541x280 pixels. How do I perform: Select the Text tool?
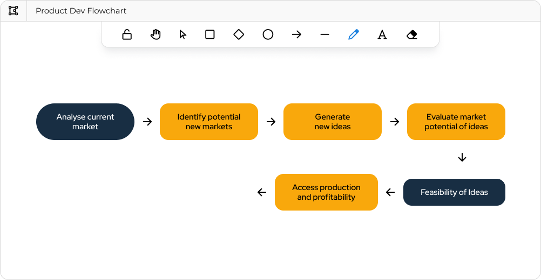[x=382, y=34]
